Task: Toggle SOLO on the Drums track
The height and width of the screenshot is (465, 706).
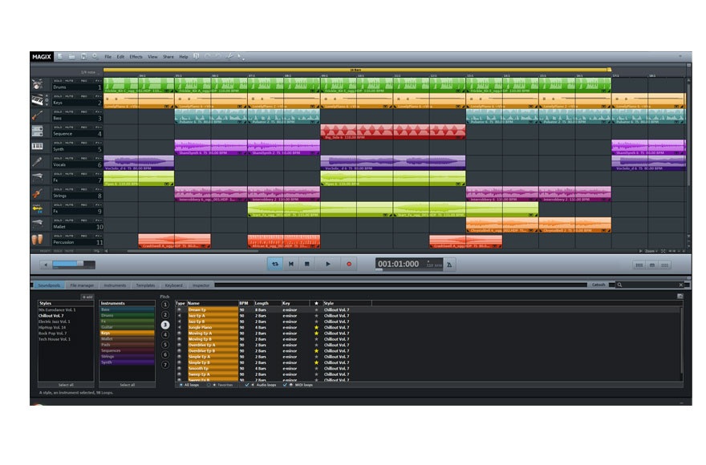Action: (x=58, y=81)
